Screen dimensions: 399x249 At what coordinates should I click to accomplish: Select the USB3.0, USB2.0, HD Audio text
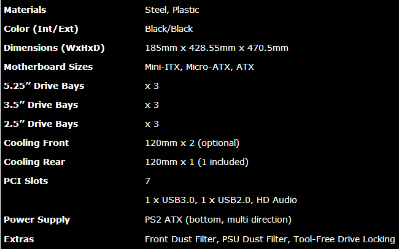tap(221, 200)
